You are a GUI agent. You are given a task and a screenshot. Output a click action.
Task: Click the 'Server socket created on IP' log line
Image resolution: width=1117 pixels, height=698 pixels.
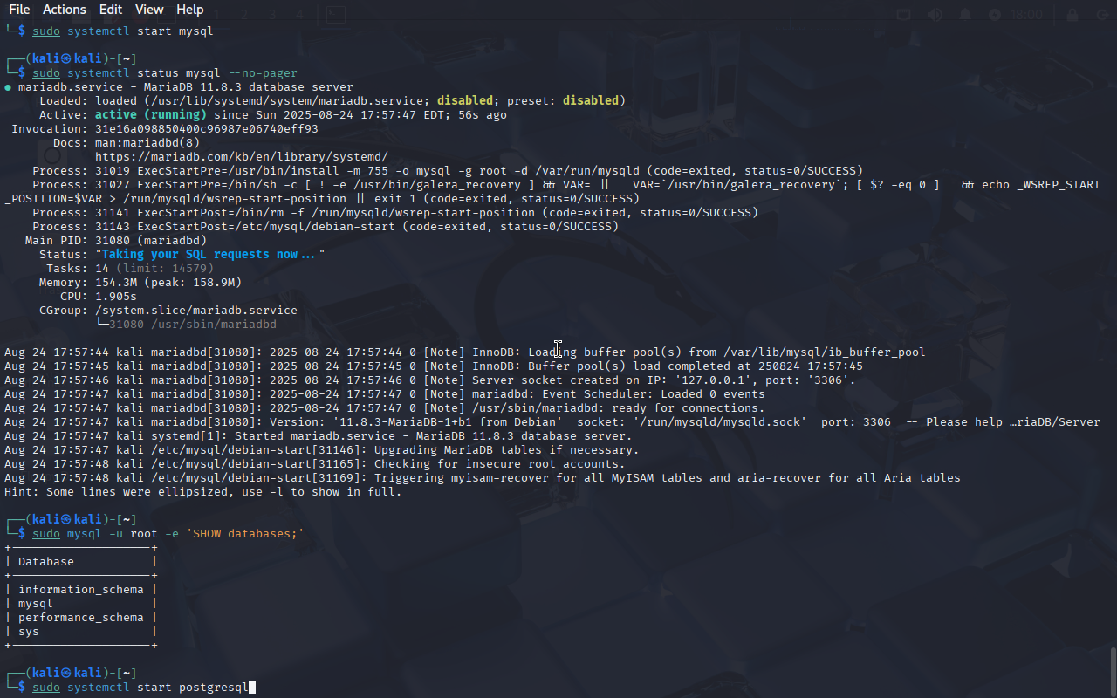[430, 380]
